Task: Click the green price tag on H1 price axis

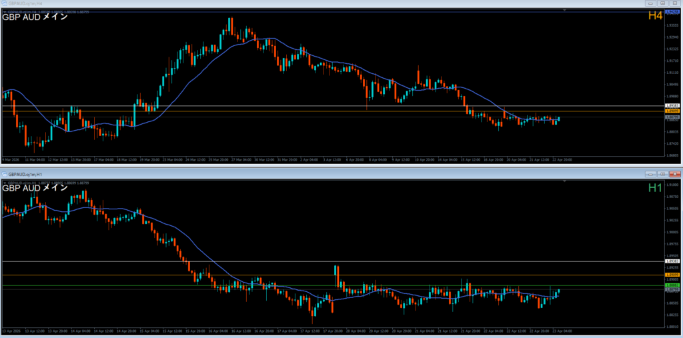Action: click(672, 285)
